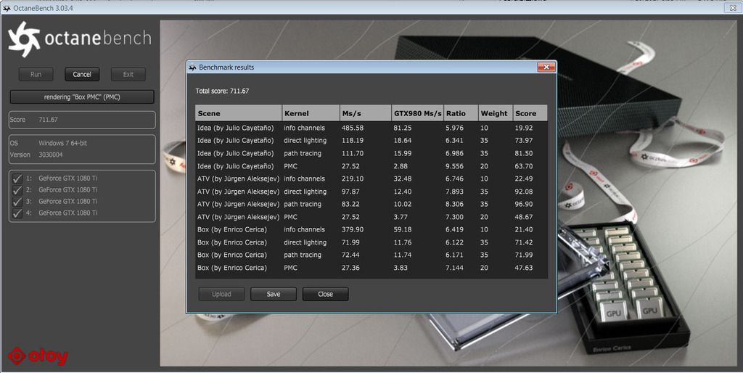Sort by the Scene column header
The width and height of the screenshot is (743, 373).
point(238,113)
